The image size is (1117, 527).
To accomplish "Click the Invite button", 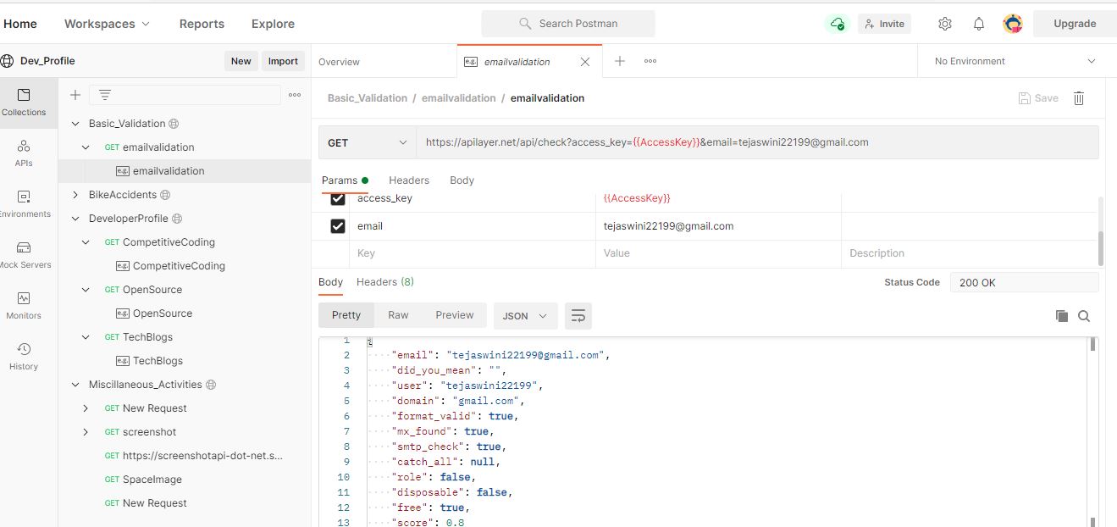I will click(x=884, y=24).
